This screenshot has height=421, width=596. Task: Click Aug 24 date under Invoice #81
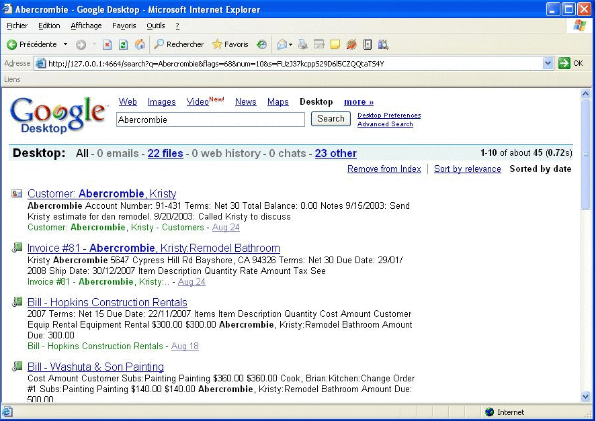coord(191,281)
